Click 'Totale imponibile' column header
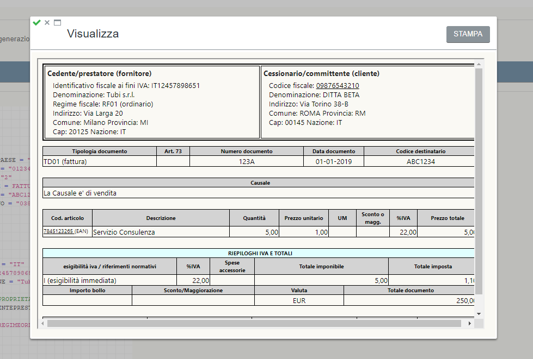533x359 pixels. pyautogui.click(x=321, y=267)
